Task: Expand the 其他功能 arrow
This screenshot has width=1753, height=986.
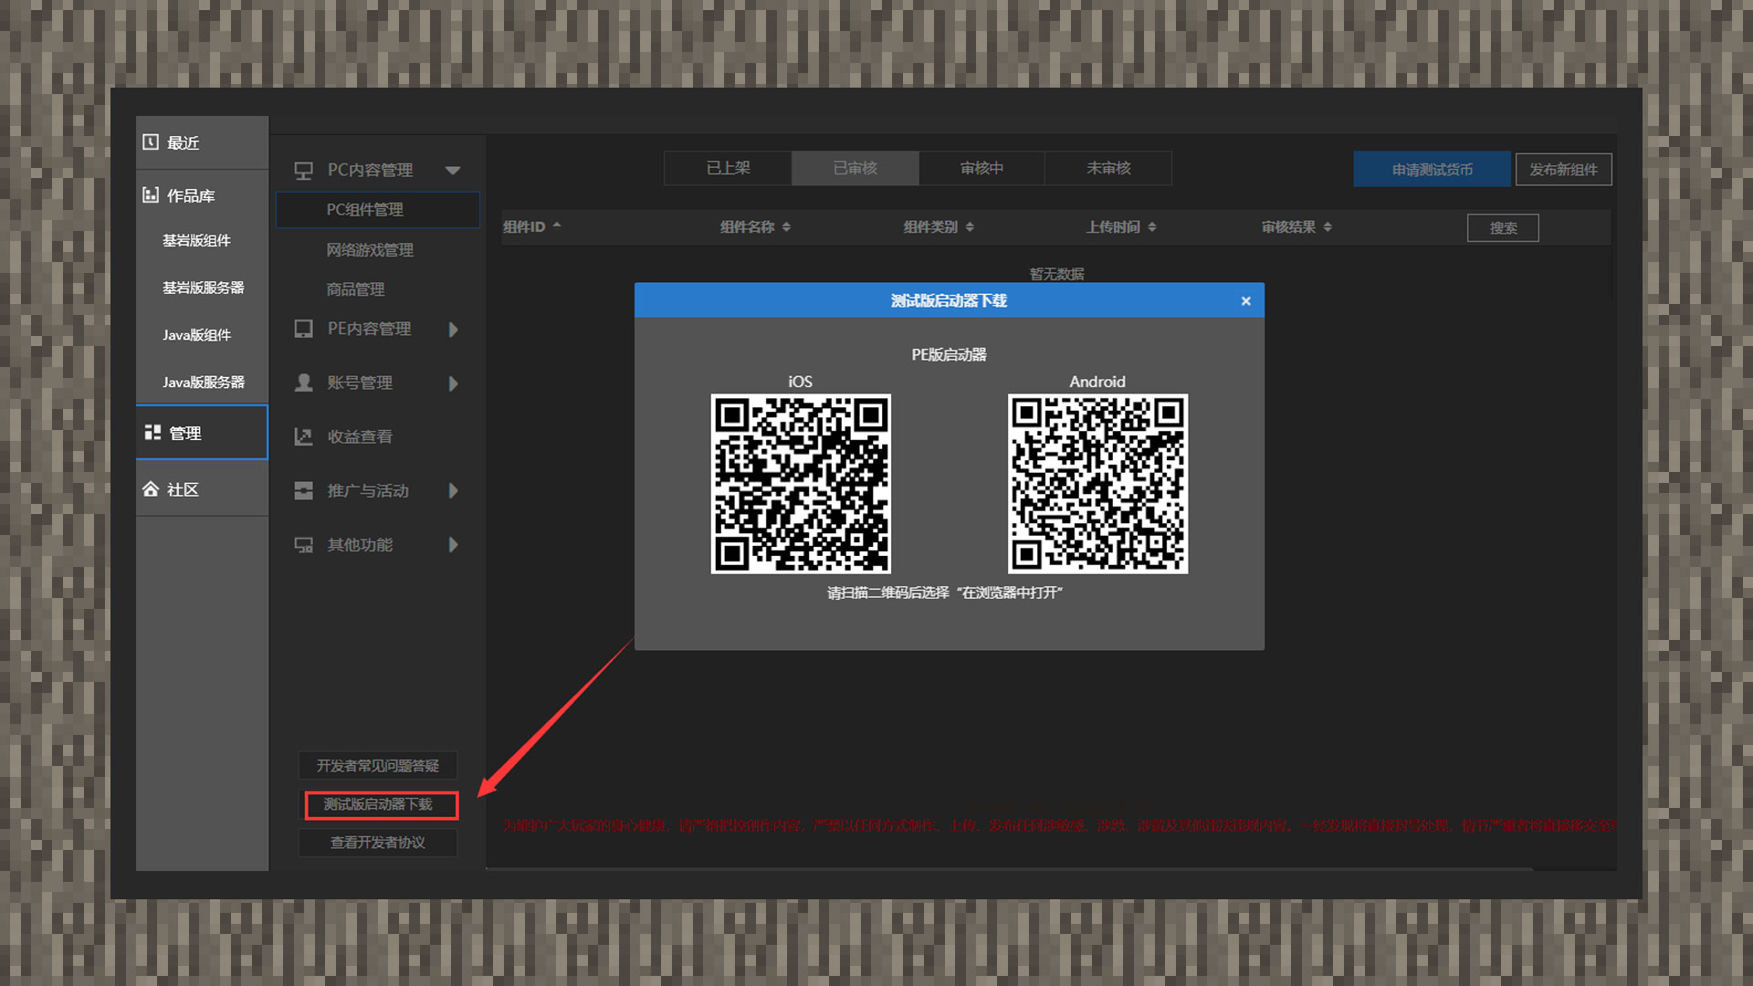Action: (x=454, y=545)
